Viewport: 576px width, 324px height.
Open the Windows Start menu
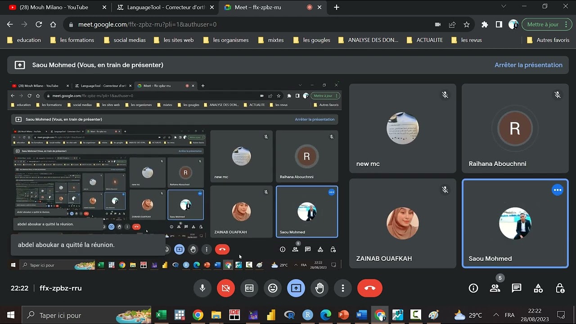pos(11,315)
